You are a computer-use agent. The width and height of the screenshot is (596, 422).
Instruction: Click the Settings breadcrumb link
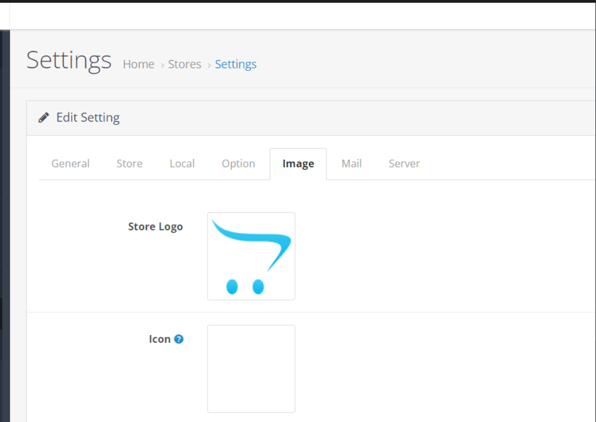point(236,64)
